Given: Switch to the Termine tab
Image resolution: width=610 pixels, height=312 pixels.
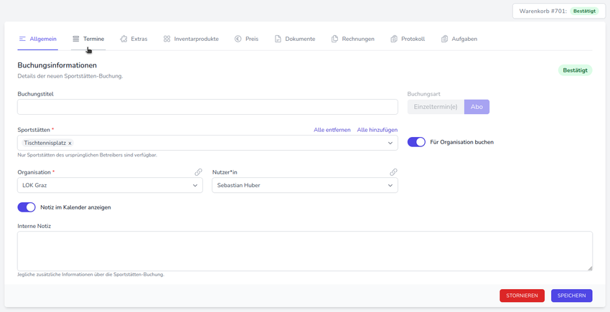Looking at the screenshot, I should click(x=88, y=39).
